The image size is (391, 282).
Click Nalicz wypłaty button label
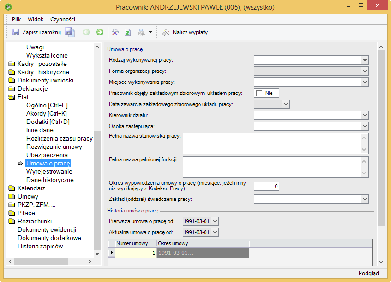pyautogui.click(x=190, y=32)
